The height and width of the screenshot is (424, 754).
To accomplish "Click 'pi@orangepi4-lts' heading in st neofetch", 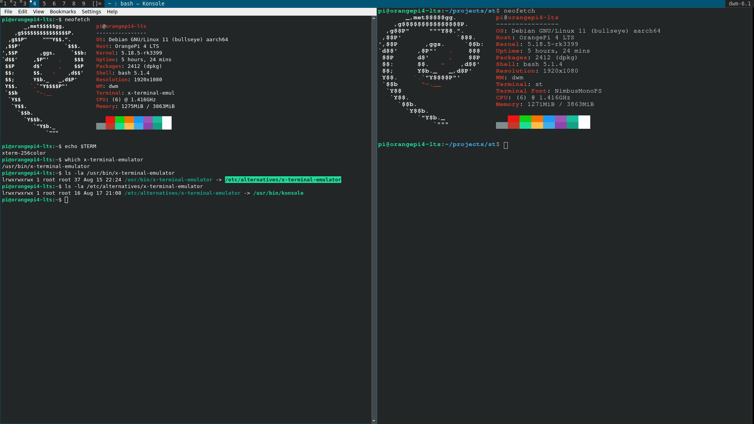I will (527, 18).
